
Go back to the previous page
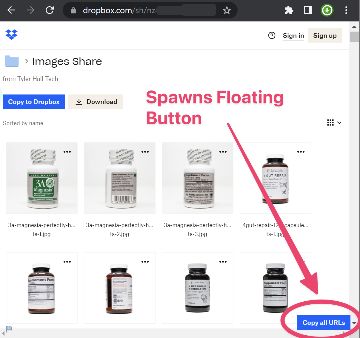coord(11,10)
